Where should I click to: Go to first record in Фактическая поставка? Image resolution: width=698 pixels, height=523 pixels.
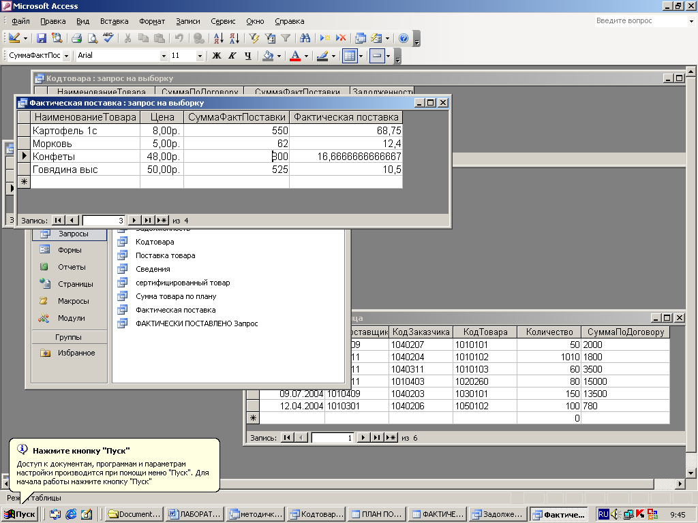point(58,220)
